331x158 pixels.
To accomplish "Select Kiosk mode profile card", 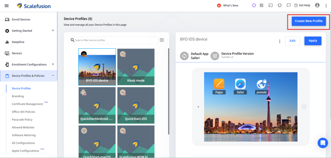I will (136, 67).
